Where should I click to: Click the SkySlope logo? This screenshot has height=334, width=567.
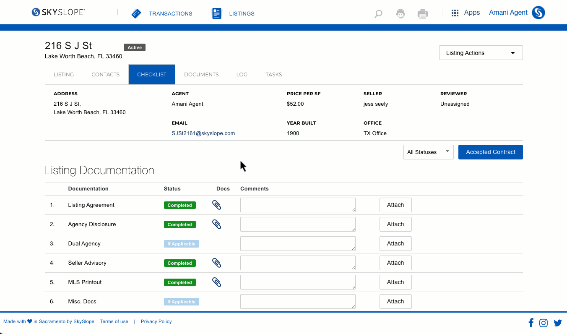click(58, 12)
